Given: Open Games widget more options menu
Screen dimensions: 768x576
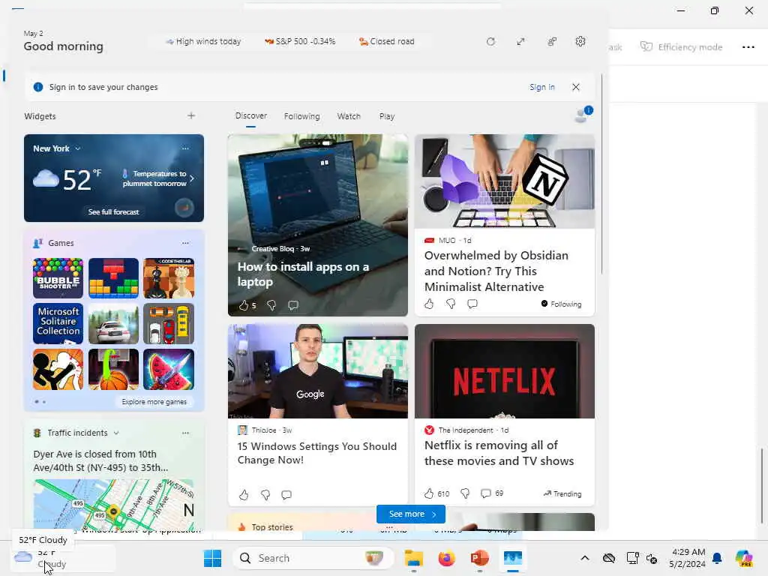Looking at the screenshot, I should [185, 243].
